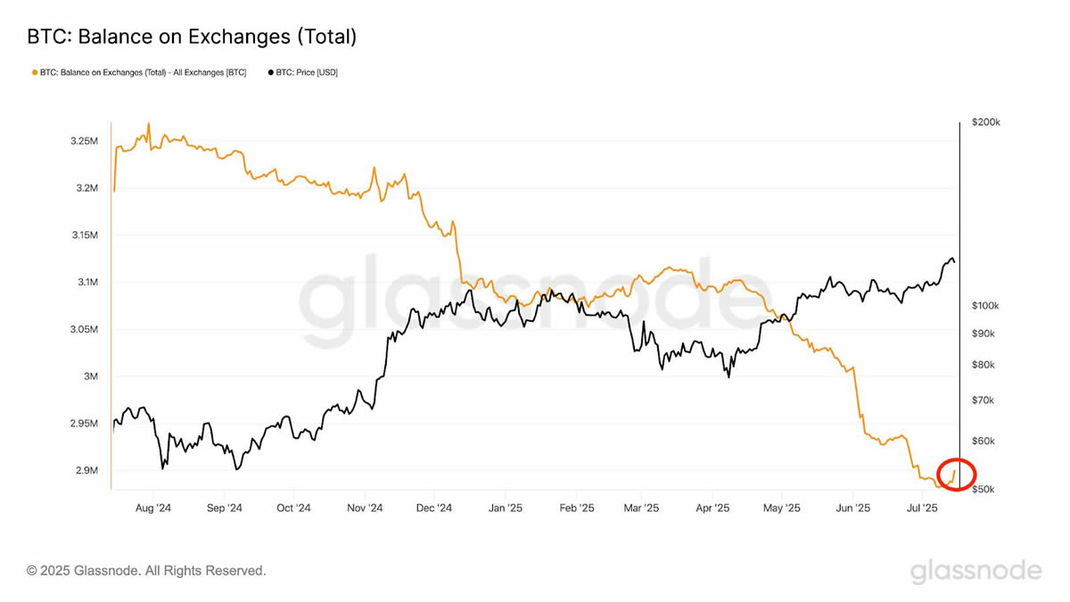Click the glassnode logo in the bottom right

click(x=975, y=571)
